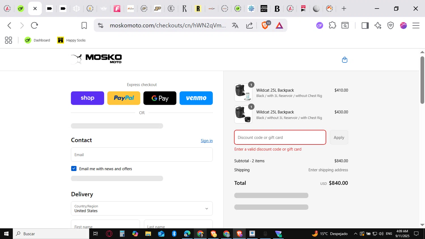Focus the Email input field
The height and width of the screenshot is (239, 425).
point(142,155)
